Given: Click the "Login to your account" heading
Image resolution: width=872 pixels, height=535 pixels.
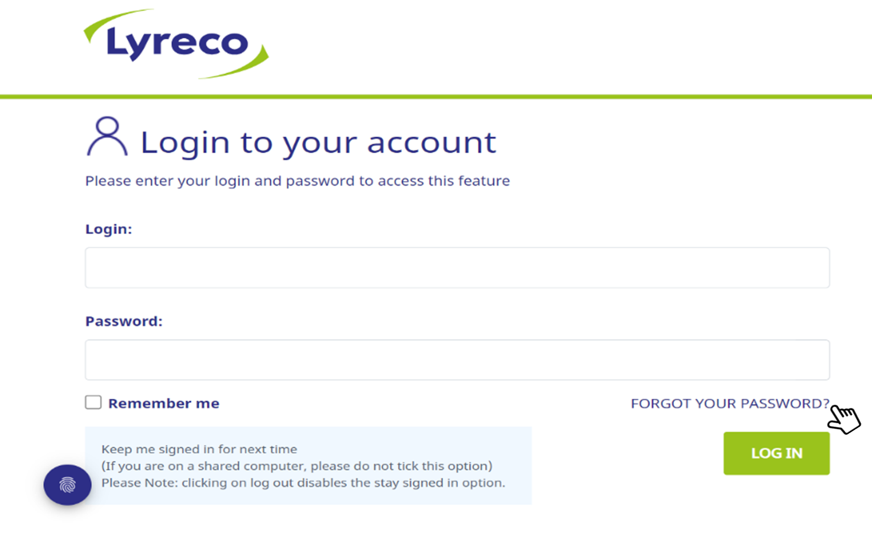Looking at the screenshot, I should click(x=318, y=143).
